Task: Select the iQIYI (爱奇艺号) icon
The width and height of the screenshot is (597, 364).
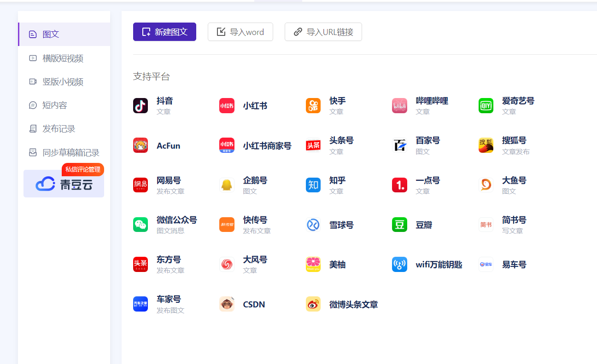Action: (x=486, y=106)
